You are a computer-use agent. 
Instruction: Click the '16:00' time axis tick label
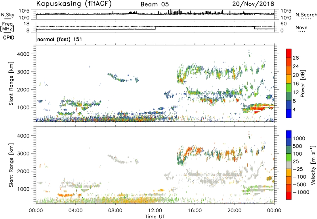195,211
